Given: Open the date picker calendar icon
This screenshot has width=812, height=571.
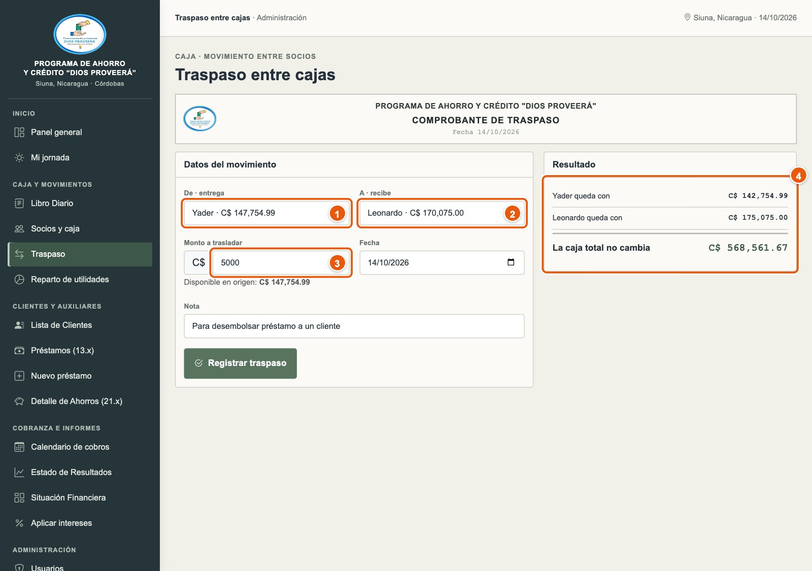Looking at the screenshot, I should 511,262.
